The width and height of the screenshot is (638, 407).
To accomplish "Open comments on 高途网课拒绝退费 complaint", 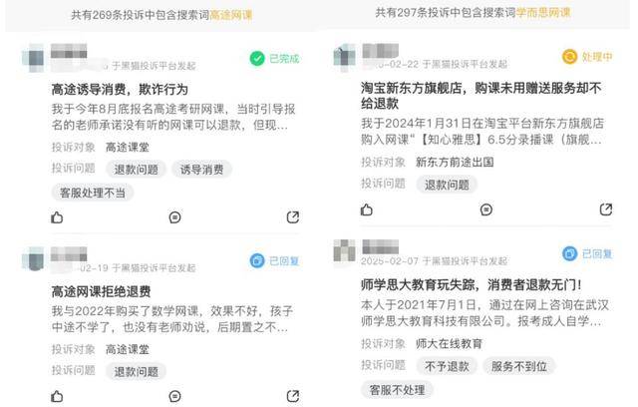I will click(x=175, y=396).
